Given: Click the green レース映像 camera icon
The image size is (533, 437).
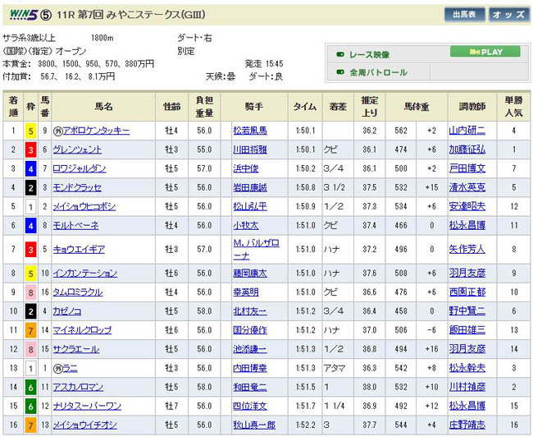Looking at the screenshot, I should pyautogui.click(x=339, y=54).
